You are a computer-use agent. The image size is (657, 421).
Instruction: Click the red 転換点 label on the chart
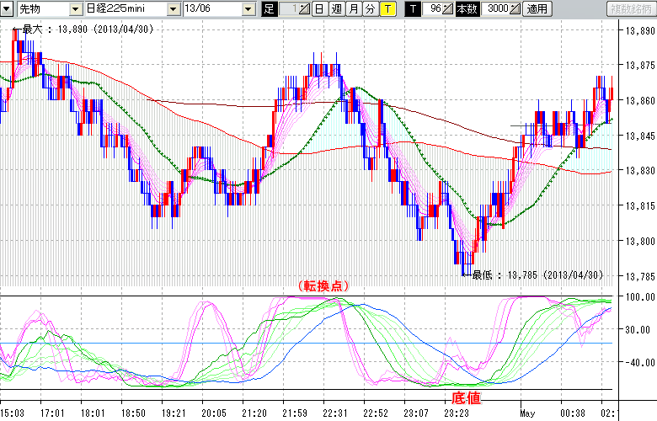point(322,285)
